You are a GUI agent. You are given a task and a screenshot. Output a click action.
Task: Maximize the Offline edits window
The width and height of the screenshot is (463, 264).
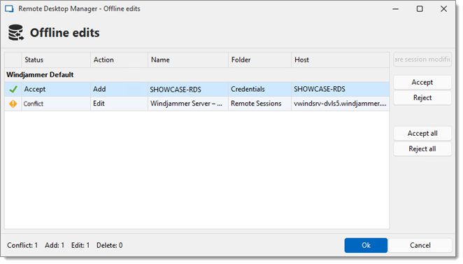point(420,9)
